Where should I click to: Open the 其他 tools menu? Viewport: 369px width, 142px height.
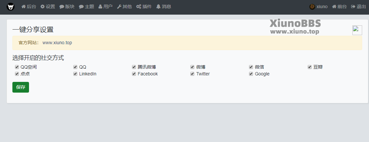tap(124, 6)
